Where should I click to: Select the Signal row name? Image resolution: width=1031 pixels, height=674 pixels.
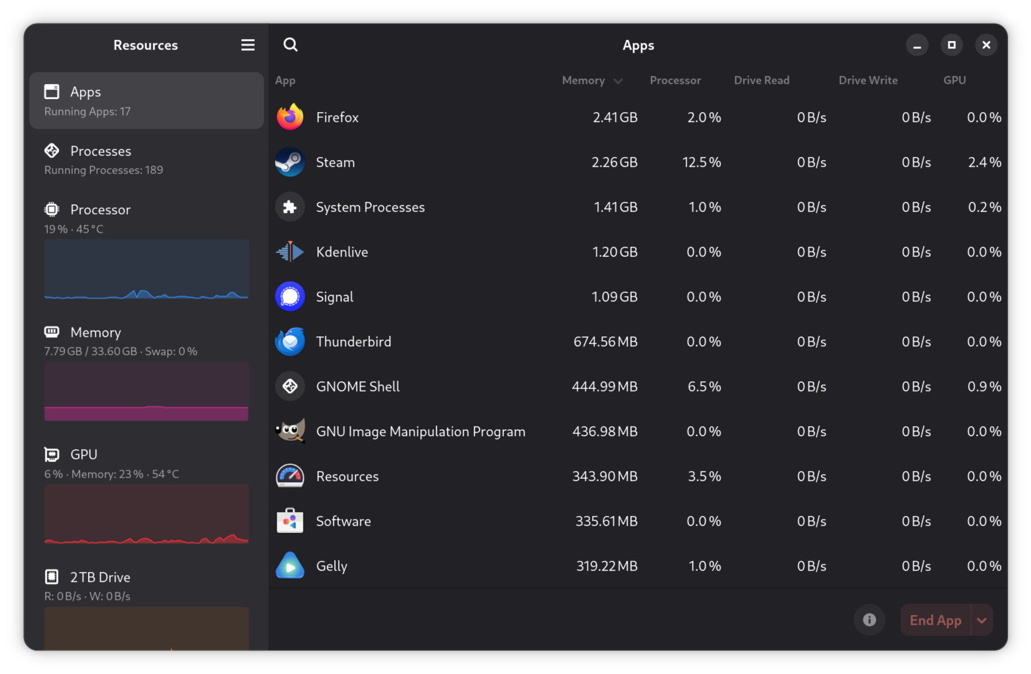click(335, 297)
